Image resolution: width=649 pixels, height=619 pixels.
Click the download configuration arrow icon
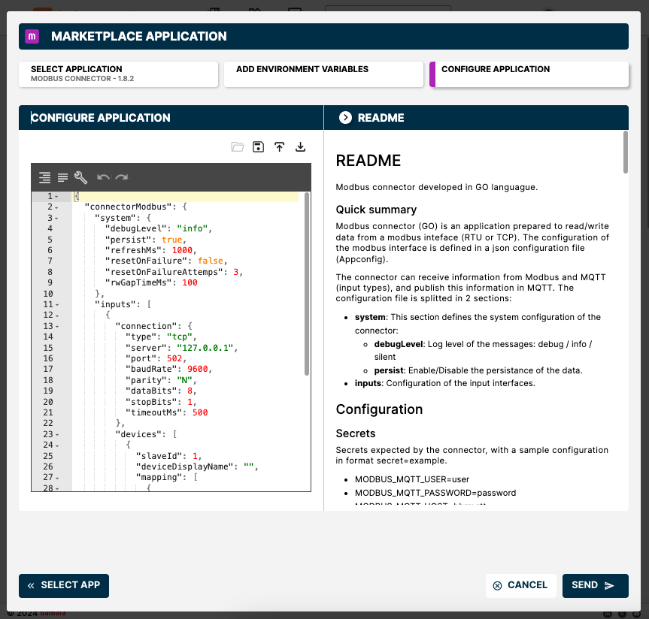(301, 147)
